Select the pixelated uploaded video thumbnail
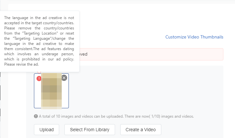235x138 pixels. point(51,91)
